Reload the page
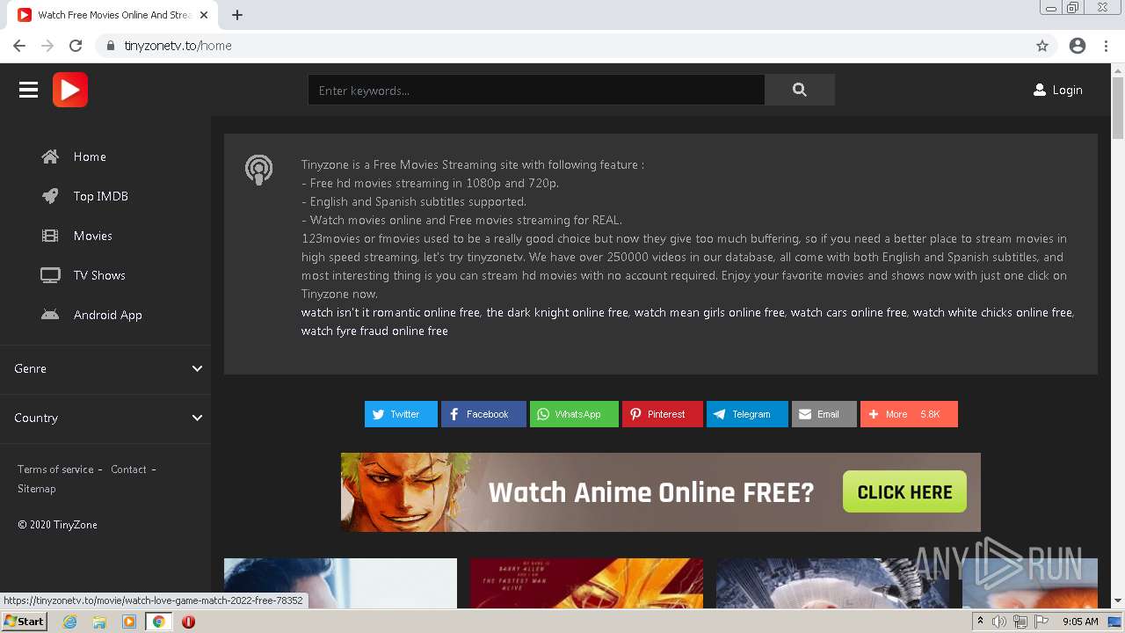Viewport: 1125px width, 633px height. 76,46
